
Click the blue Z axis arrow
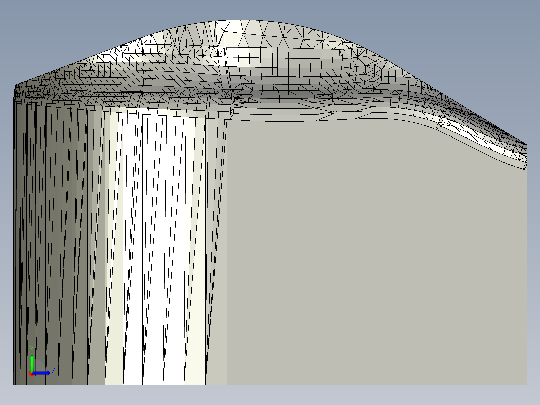[41, 373]
